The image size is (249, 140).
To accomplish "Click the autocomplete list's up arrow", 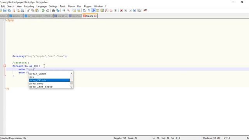I will (x=71, y=74).
